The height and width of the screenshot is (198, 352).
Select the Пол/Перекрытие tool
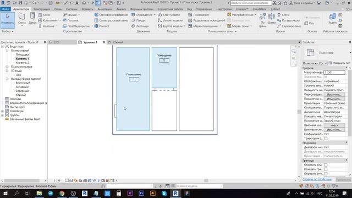point(76,26)
